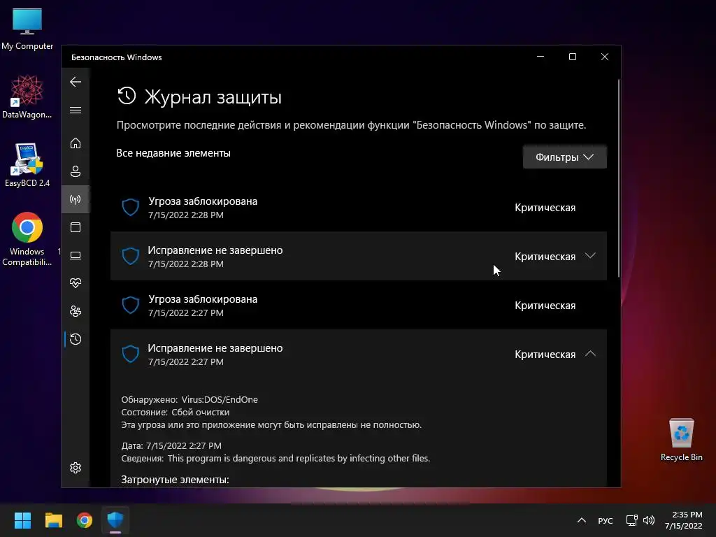Open network status tray icon
716x537 pixels.
point(631,520)
